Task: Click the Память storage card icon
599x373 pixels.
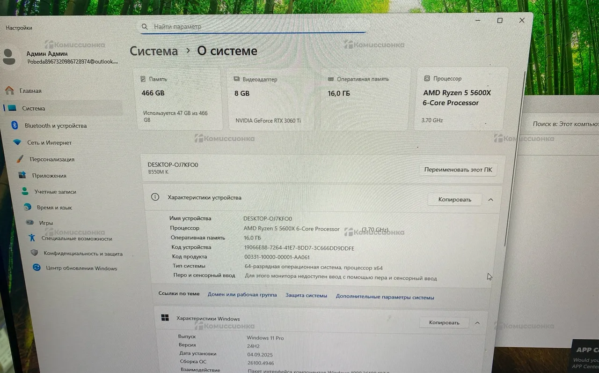Action: (143, 79)
